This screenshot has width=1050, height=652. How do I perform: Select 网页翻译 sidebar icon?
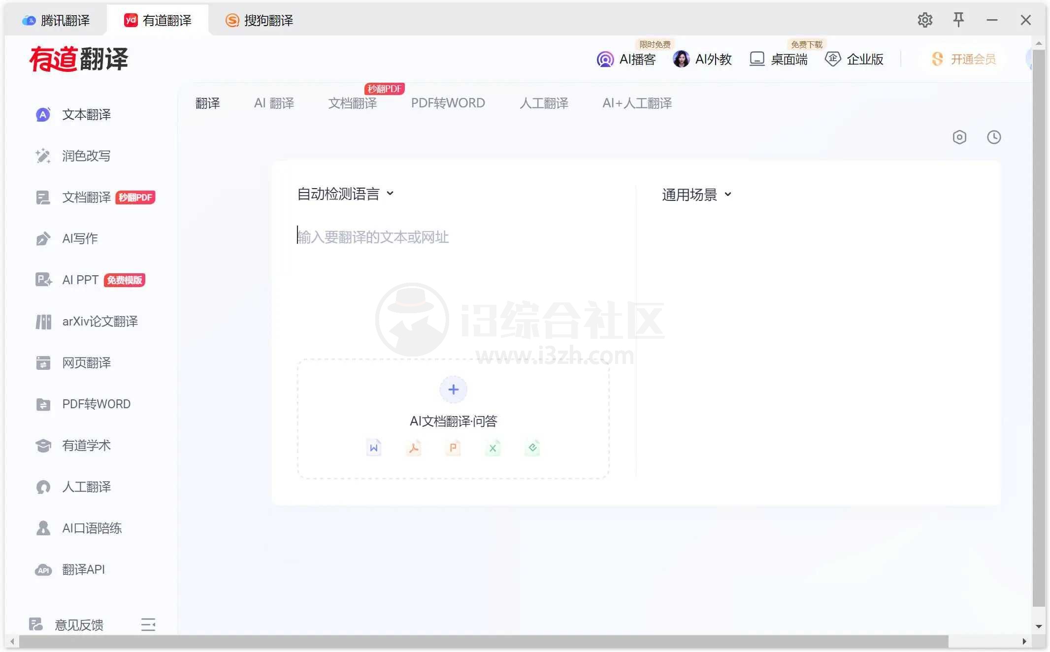[43, 363]
